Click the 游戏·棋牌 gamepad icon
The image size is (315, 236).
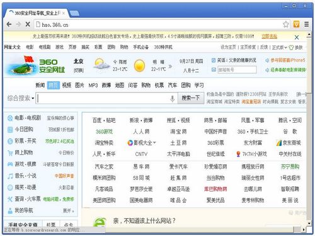coord(10,164)
